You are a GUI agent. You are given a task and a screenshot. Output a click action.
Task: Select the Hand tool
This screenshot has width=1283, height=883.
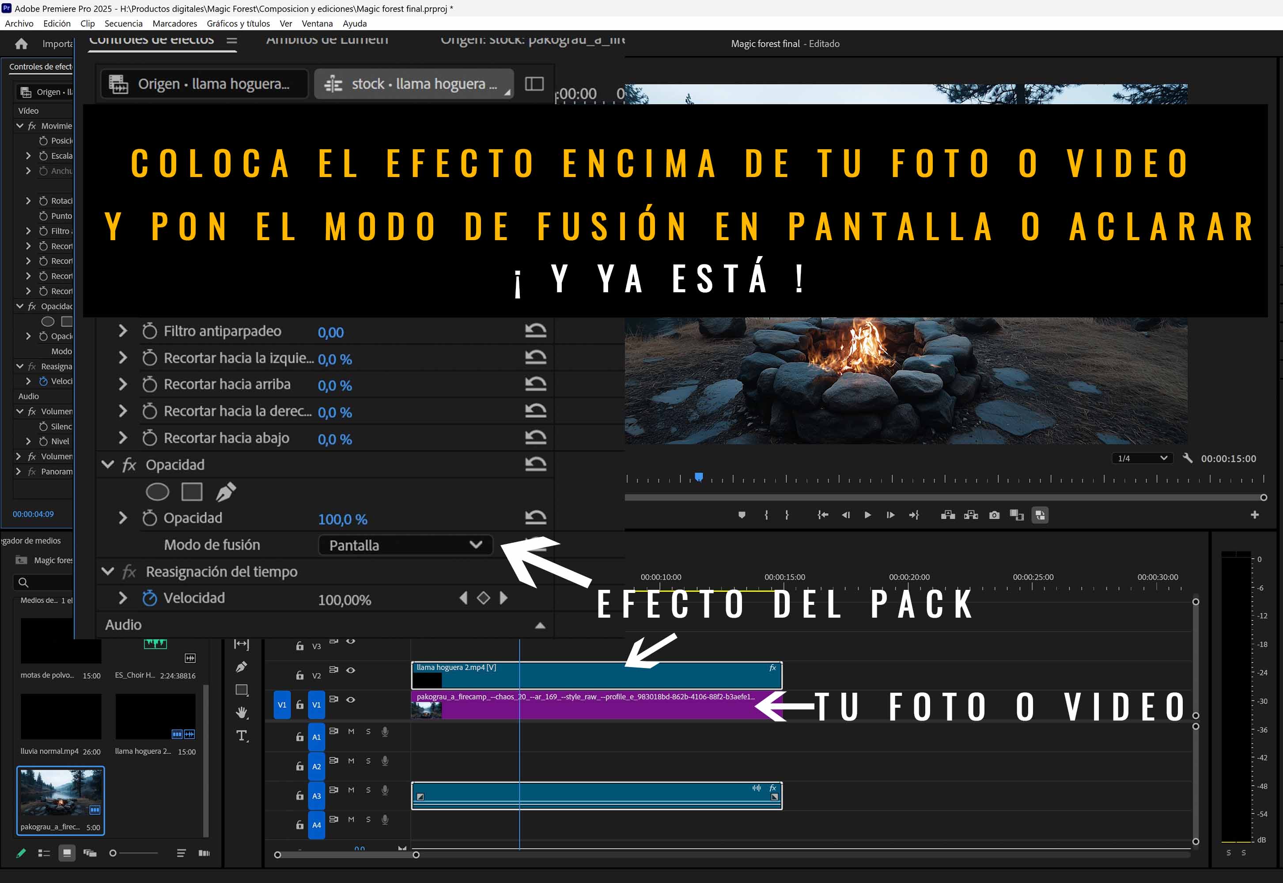pyautogui.click(x=242, y=713)
